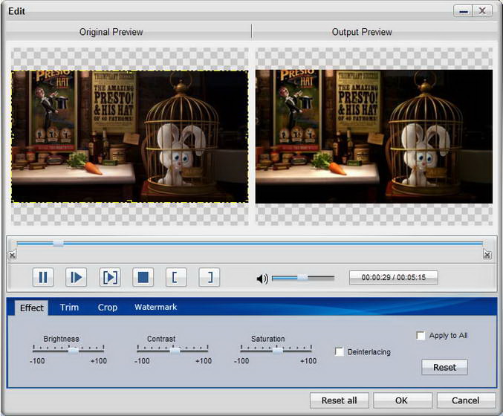Click the Brightness slider handle
503x416 pixels.
(x=73, y=349)
